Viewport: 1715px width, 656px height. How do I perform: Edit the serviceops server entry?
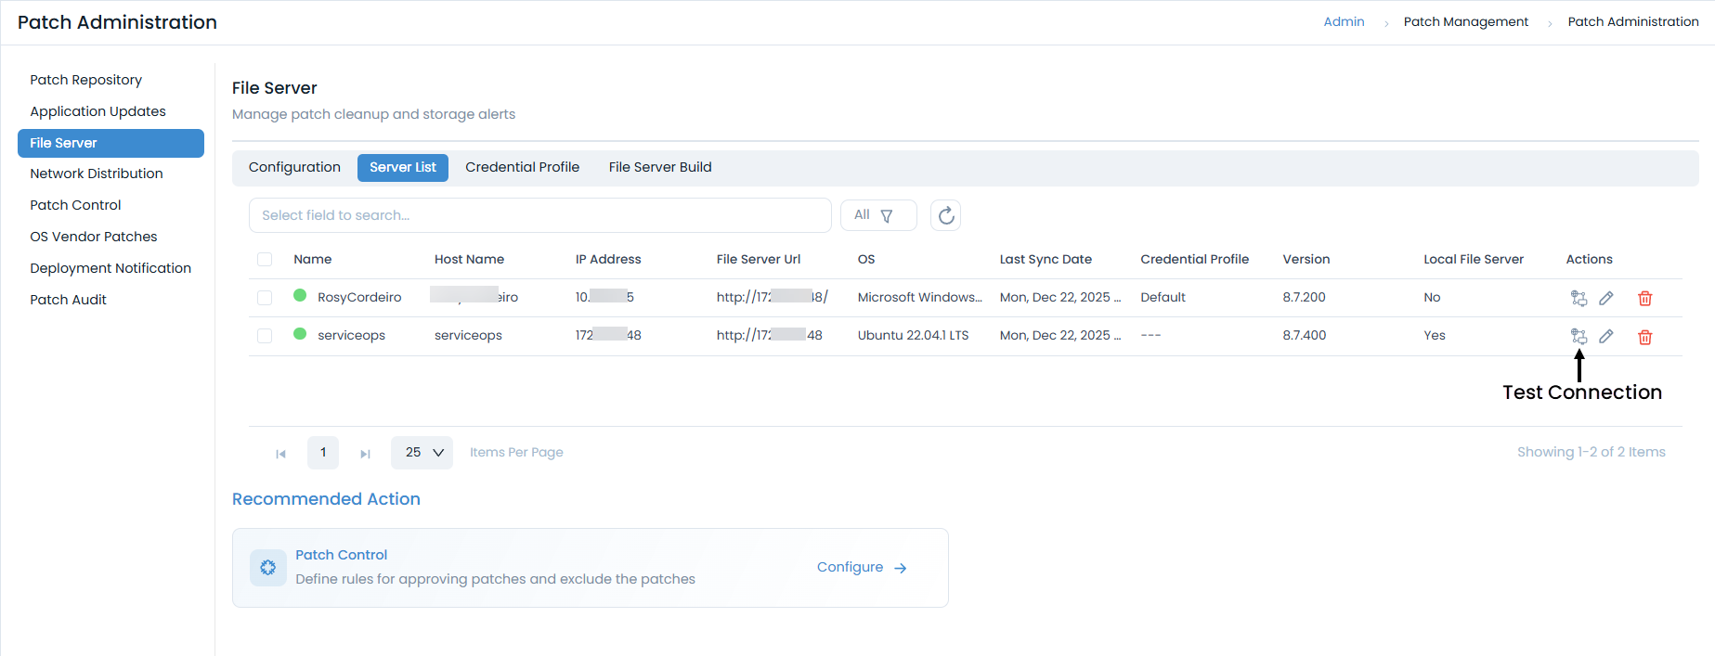point(1606,336)
